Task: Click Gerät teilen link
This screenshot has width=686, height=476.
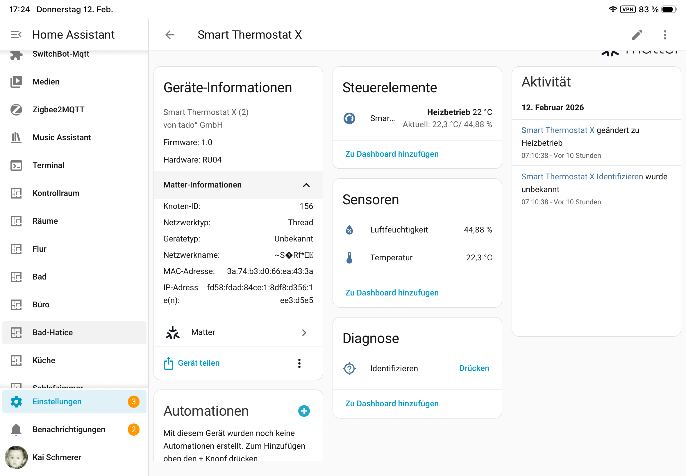Action: click(198, 363)
